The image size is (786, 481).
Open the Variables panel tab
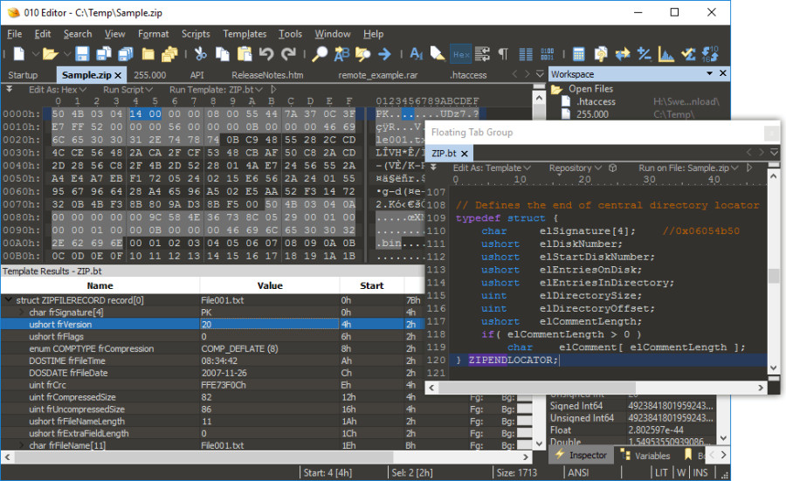click(x=645, y=456)
